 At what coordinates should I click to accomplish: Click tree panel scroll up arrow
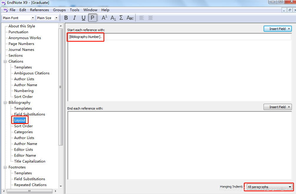pos(61,26)
